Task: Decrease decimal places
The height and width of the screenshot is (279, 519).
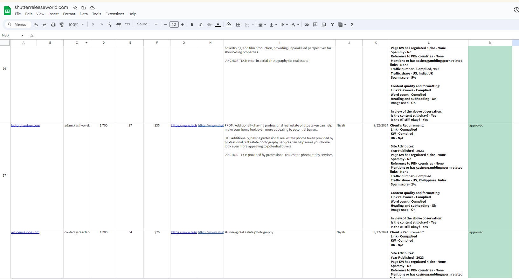Action: (x=110, y=24)
